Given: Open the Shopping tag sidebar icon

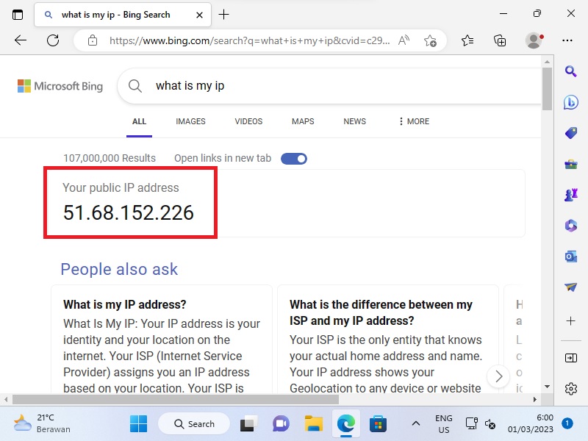Looking at the screenshot, I should coord(570,133).
